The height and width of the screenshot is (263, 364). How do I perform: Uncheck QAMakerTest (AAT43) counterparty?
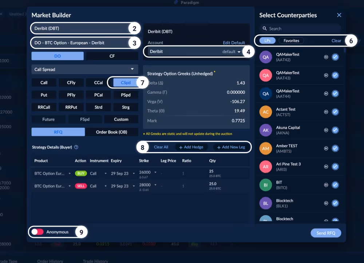pos(335,75)
